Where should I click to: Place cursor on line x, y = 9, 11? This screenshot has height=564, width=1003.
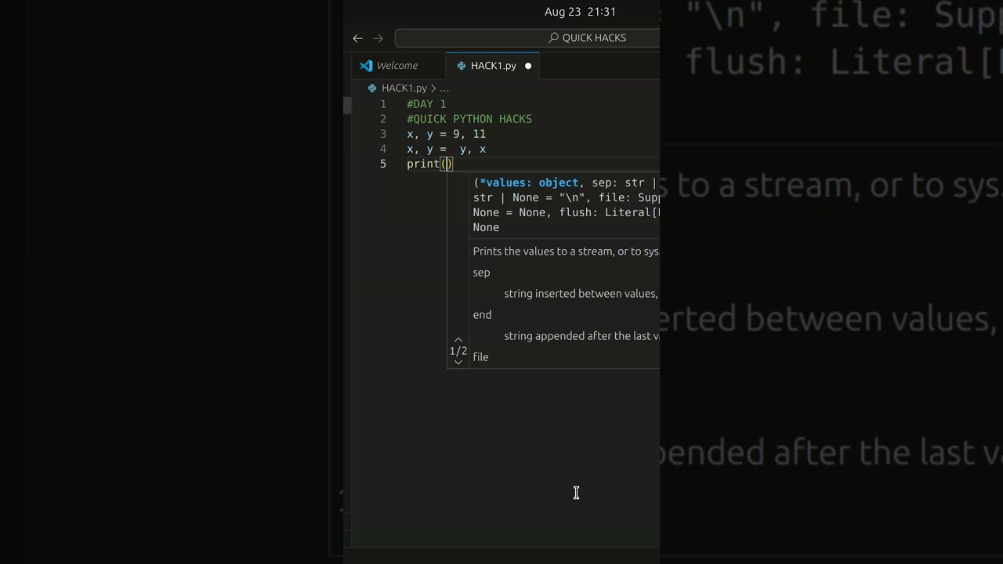(446, 134)
